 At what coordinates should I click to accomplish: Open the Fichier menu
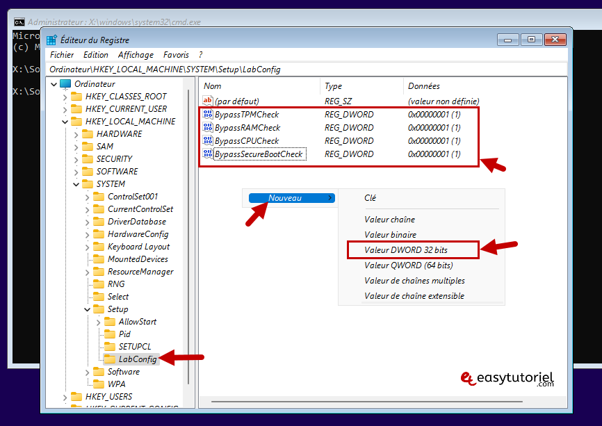62,55
